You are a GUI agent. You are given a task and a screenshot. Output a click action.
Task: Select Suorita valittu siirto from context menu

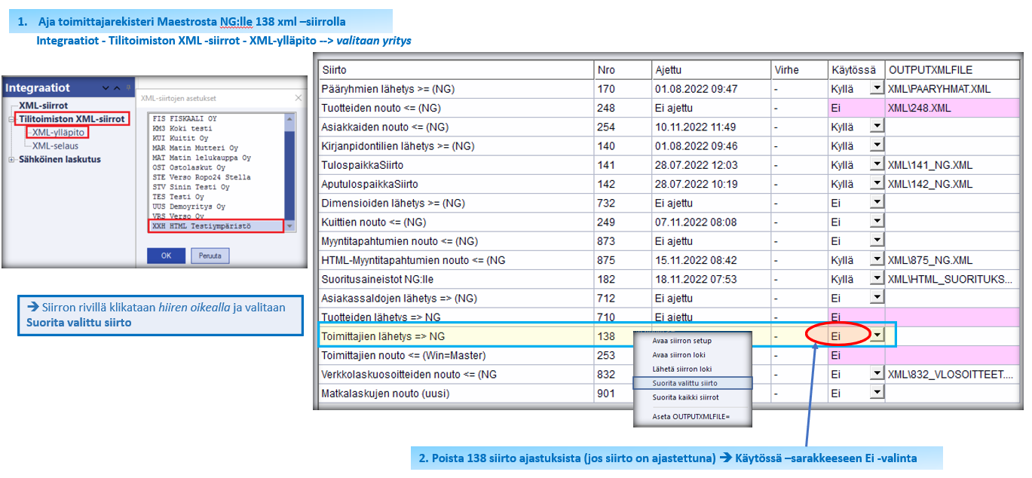[x=685, y=383]
